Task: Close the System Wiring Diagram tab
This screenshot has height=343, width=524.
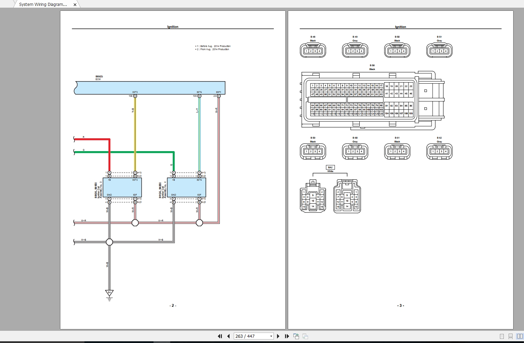Action: point(75,5)
